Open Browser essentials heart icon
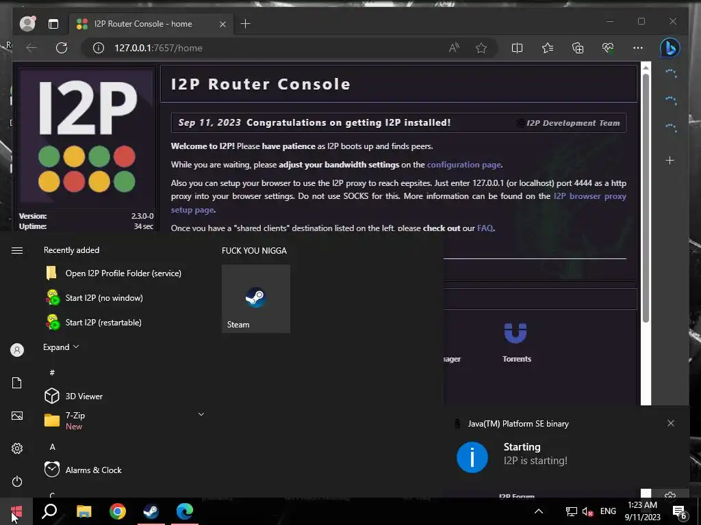701x525 pixels. click(x=608, y=48)
